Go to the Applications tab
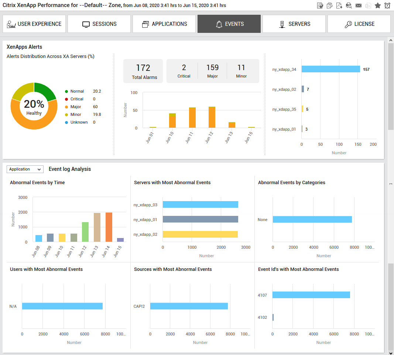This screenshot has width=394, height=355. (x=164, y=24)
